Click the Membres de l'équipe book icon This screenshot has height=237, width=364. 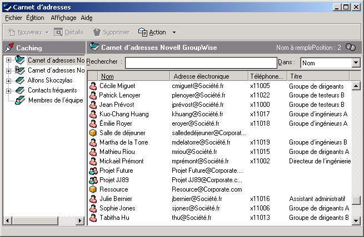click(20, 100)
